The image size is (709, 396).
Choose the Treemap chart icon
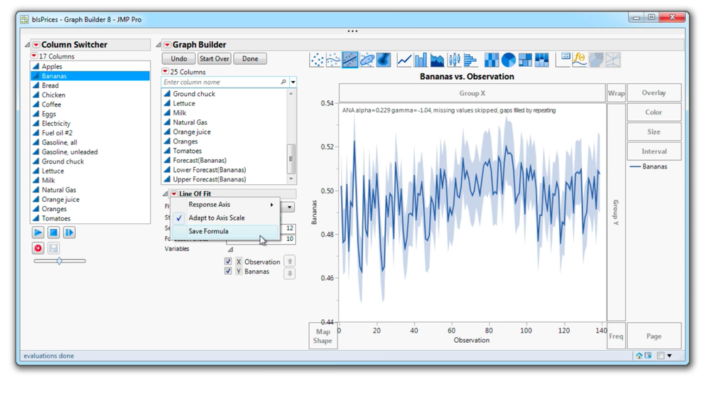coord(525,60)
